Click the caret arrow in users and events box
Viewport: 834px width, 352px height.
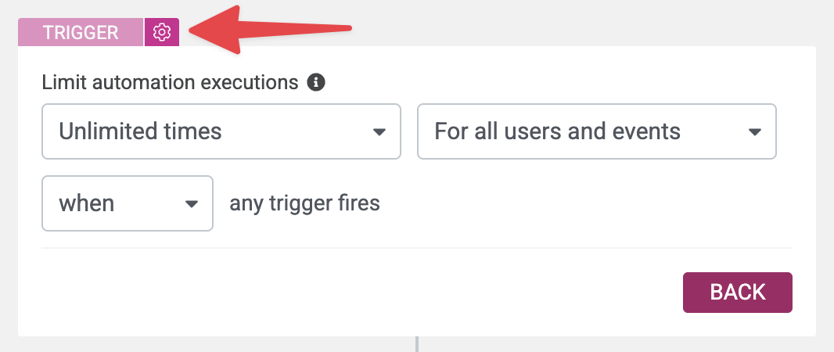click(x=754, y=131)
